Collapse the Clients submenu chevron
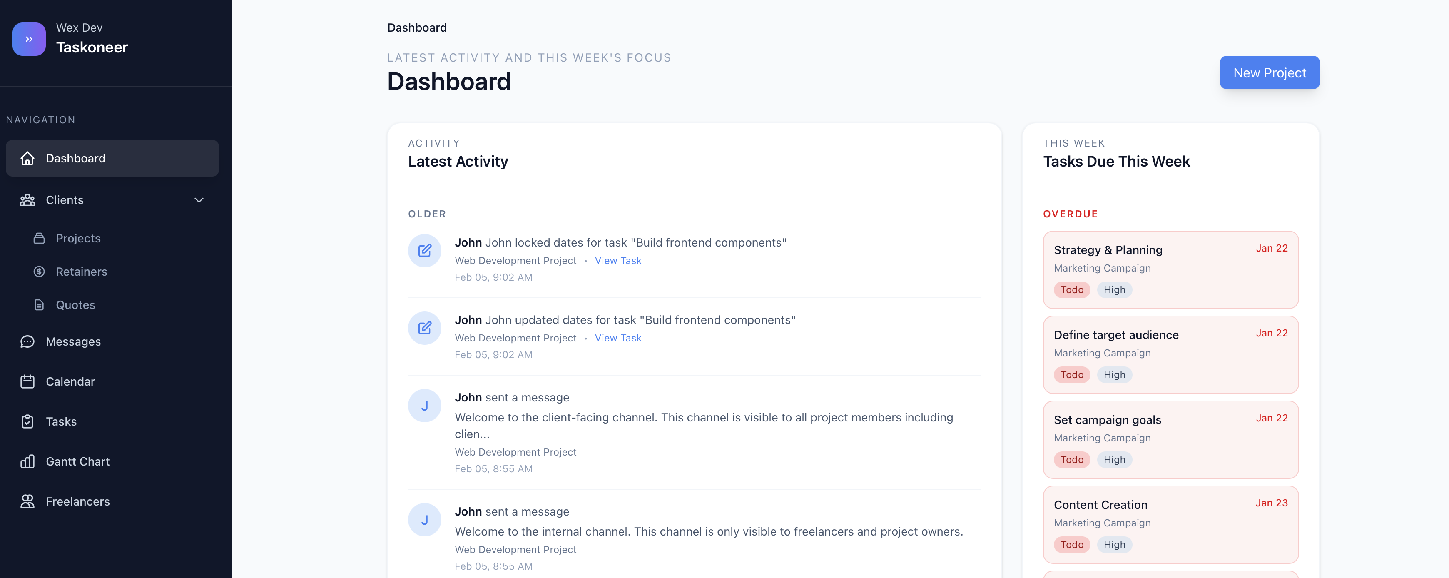This screenshot has height=578, width=1449. (199, 200)
